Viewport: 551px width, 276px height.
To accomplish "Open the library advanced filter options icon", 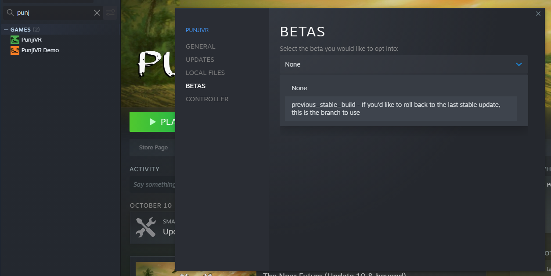I will (110, 13).
